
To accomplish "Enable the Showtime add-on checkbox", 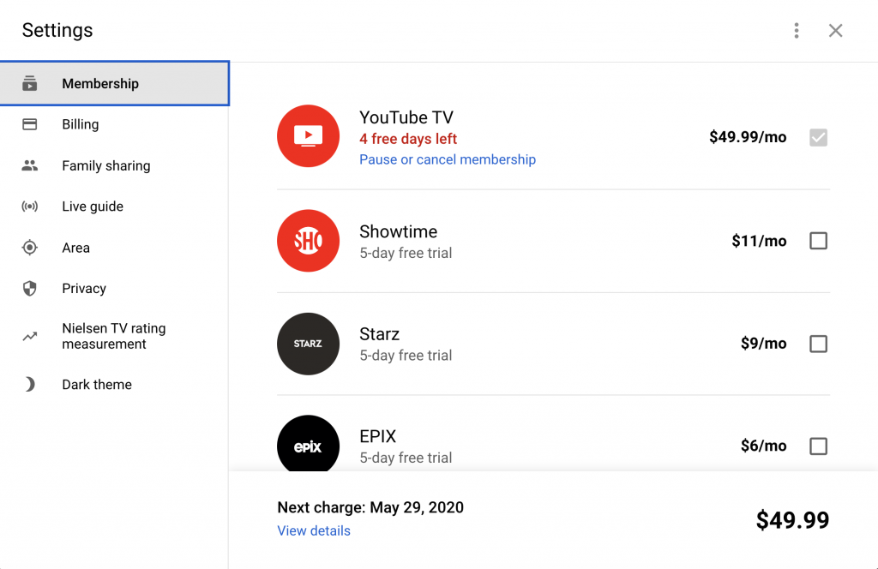I will point(818,241).
